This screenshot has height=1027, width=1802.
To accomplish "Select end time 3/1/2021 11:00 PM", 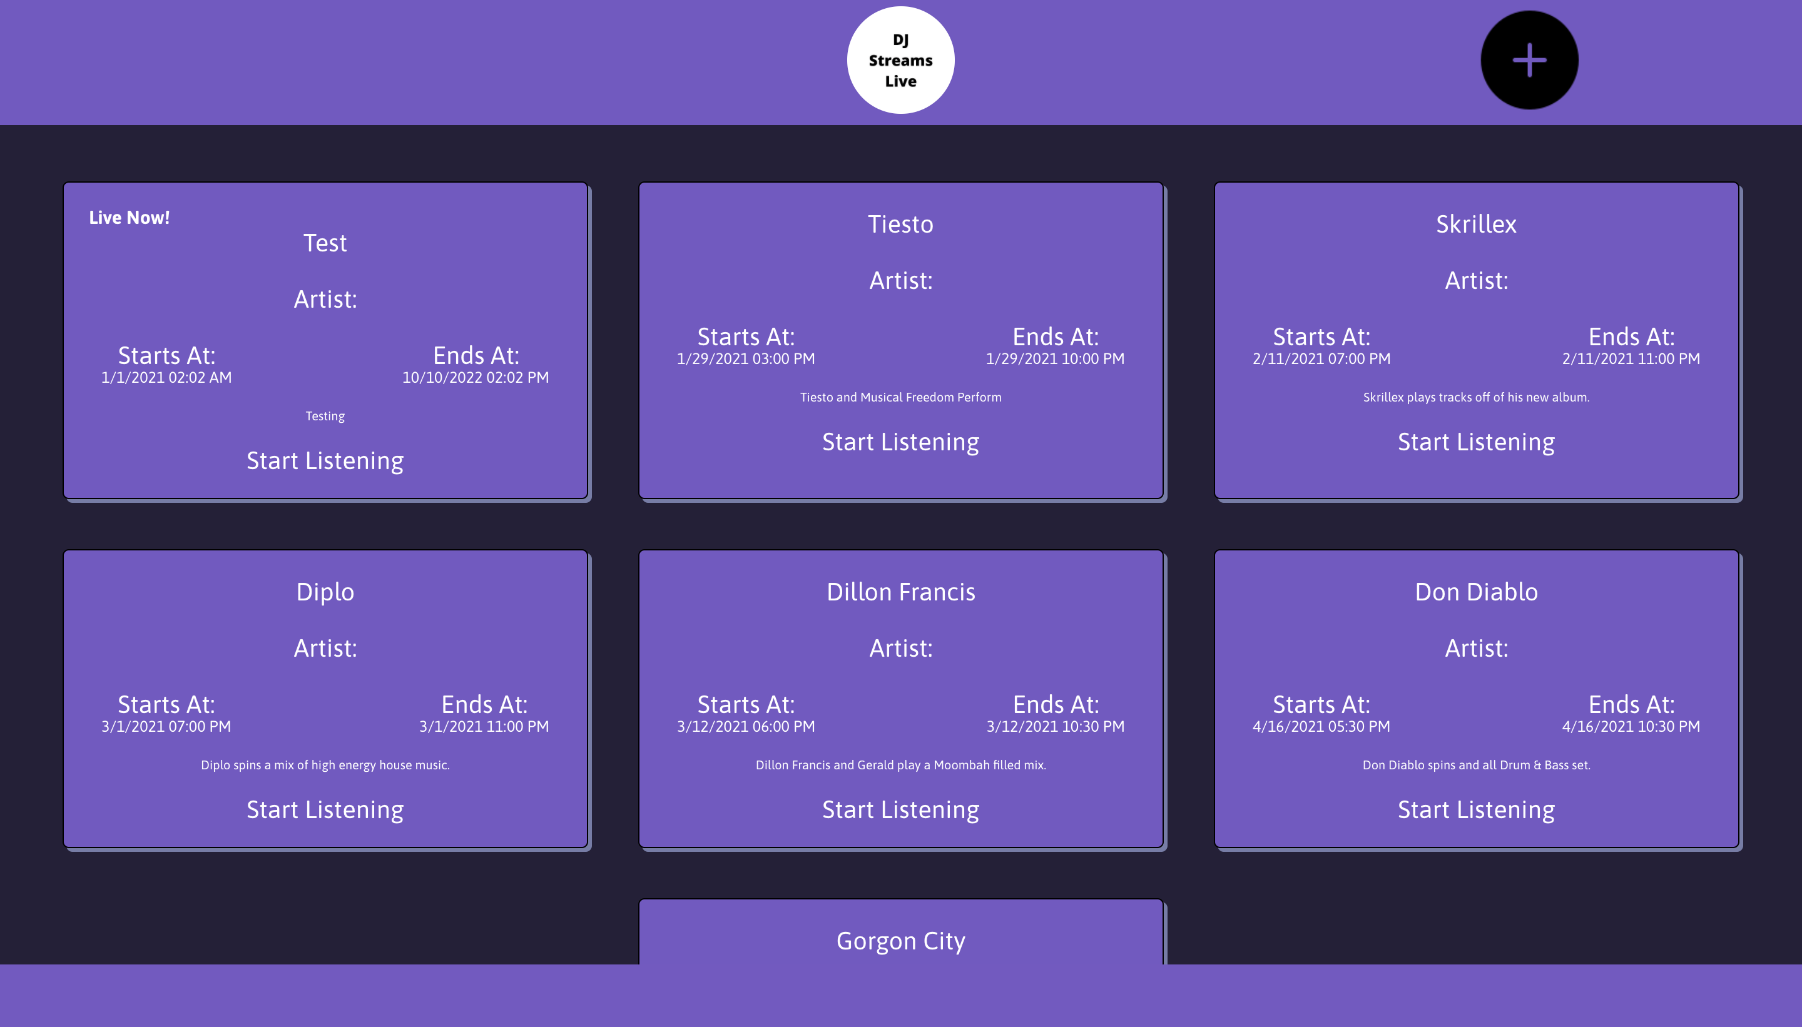I will coord(484,727).
